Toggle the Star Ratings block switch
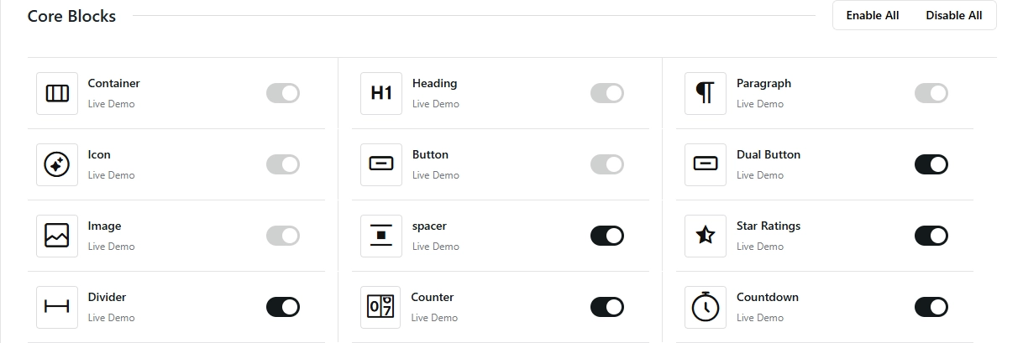1023x343 pixels. pyautogui.click(x=931, y=236)
